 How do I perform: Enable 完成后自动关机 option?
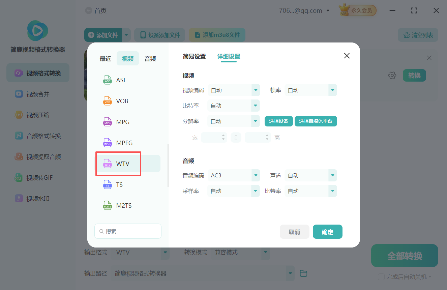click(x=381, y=277)
